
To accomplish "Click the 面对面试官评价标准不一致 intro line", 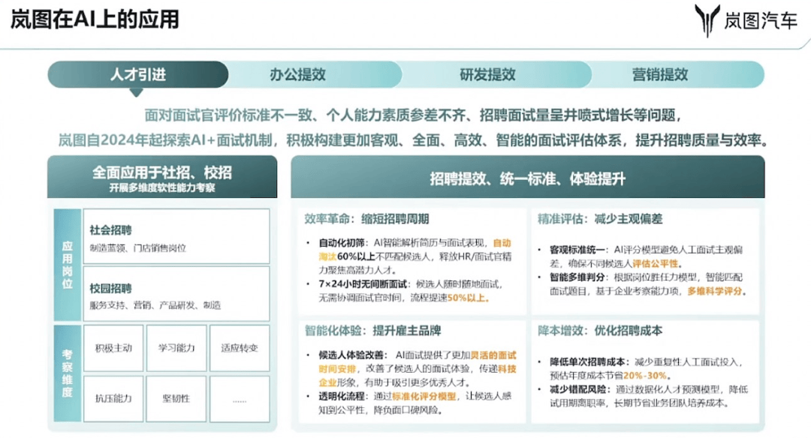I will pyautogui.click(x=412, y=115).
